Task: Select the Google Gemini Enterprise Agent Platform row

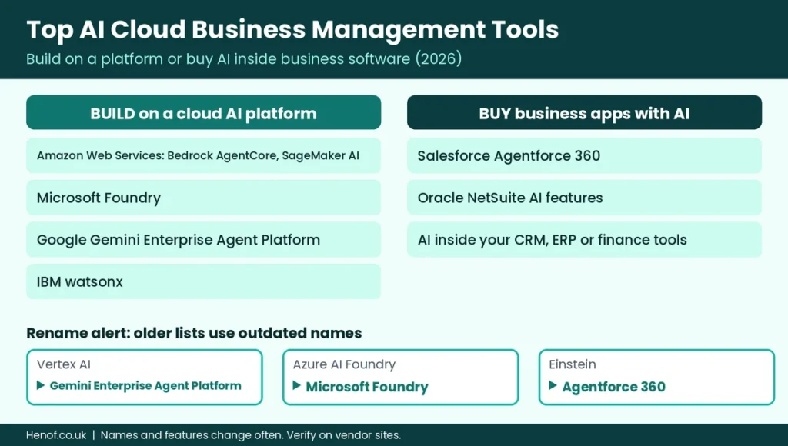Action: tap(203, 240)
